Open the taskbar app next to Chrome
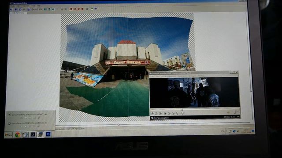Image resolution: width=282 pixels, height=158 pixels. [x=26, y=135]
